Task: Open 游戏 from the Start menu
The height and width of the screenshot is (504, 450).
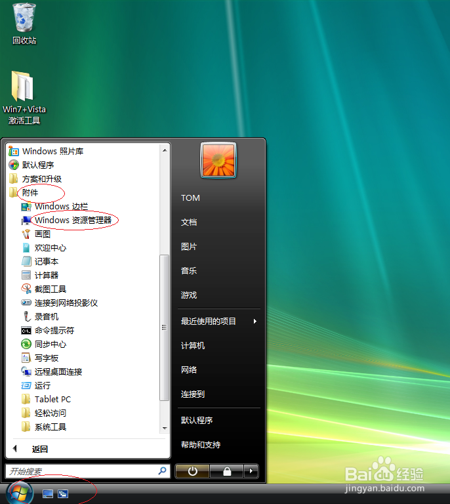Action: [x=188, y=295]
